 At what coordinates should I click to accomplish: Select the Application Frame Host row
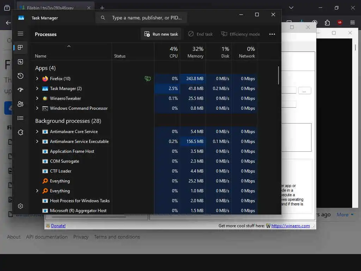click(x=144, y=151)
